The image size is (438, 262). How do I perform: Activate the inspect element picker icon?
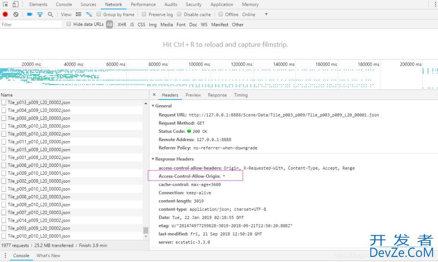point(5,4)
